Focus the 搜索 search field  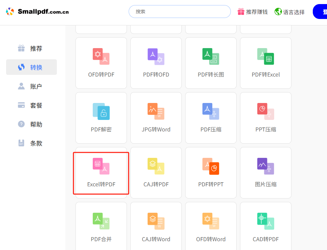pos(179,12)
